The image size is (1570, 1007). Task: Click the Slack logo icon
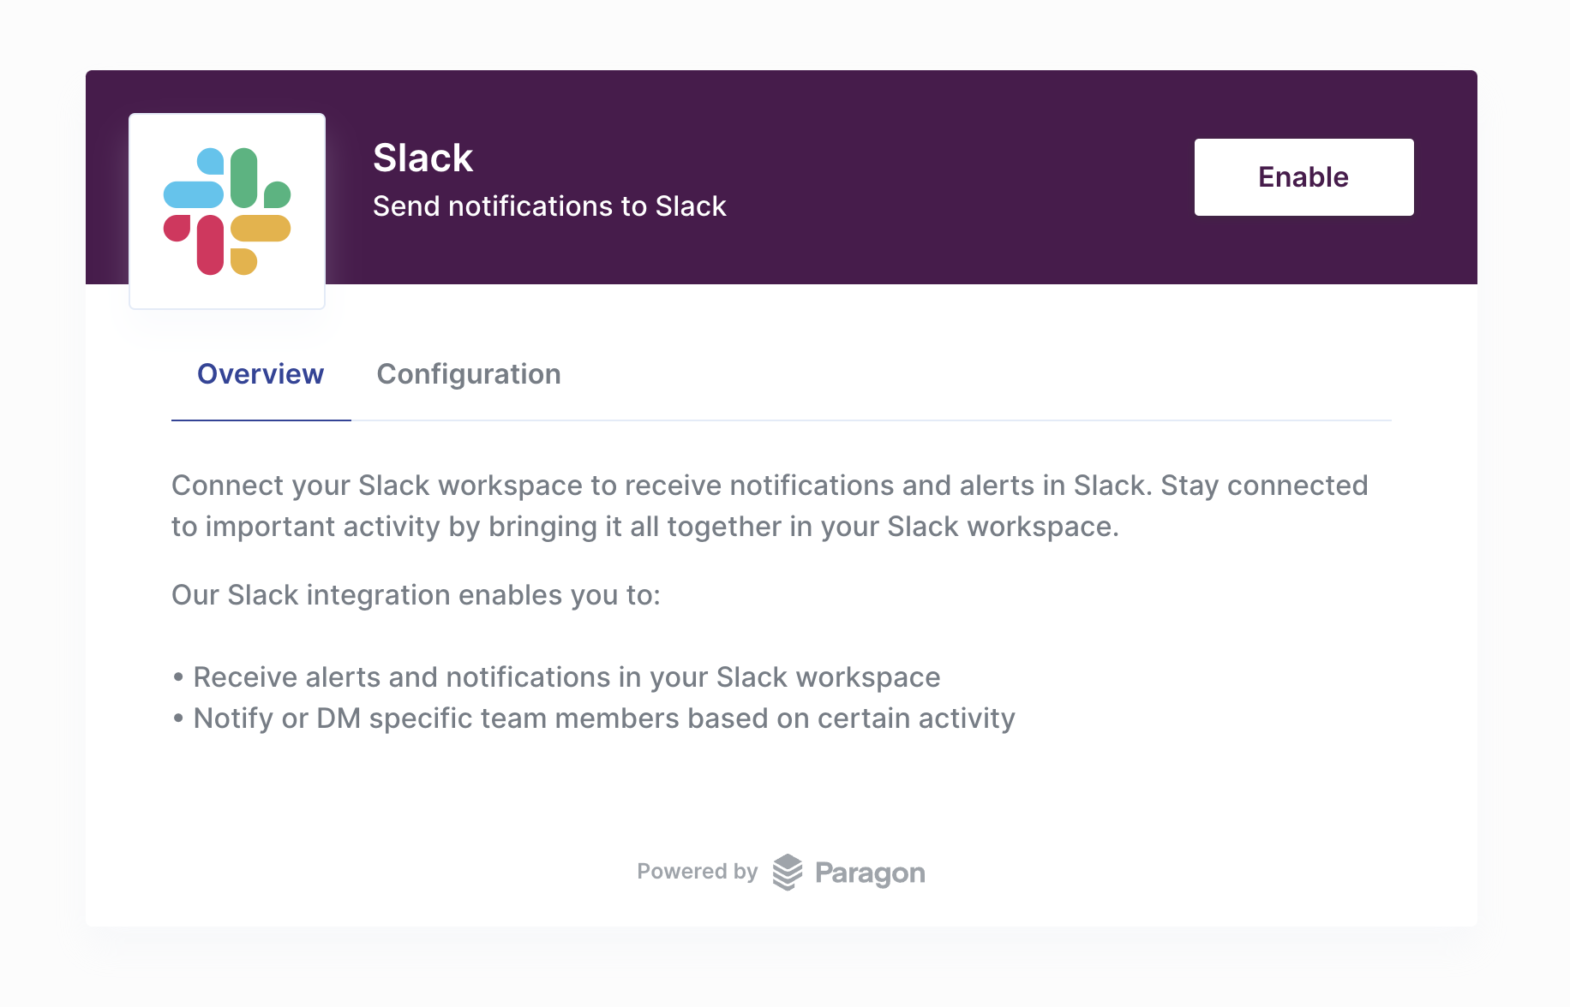point(227,212)
